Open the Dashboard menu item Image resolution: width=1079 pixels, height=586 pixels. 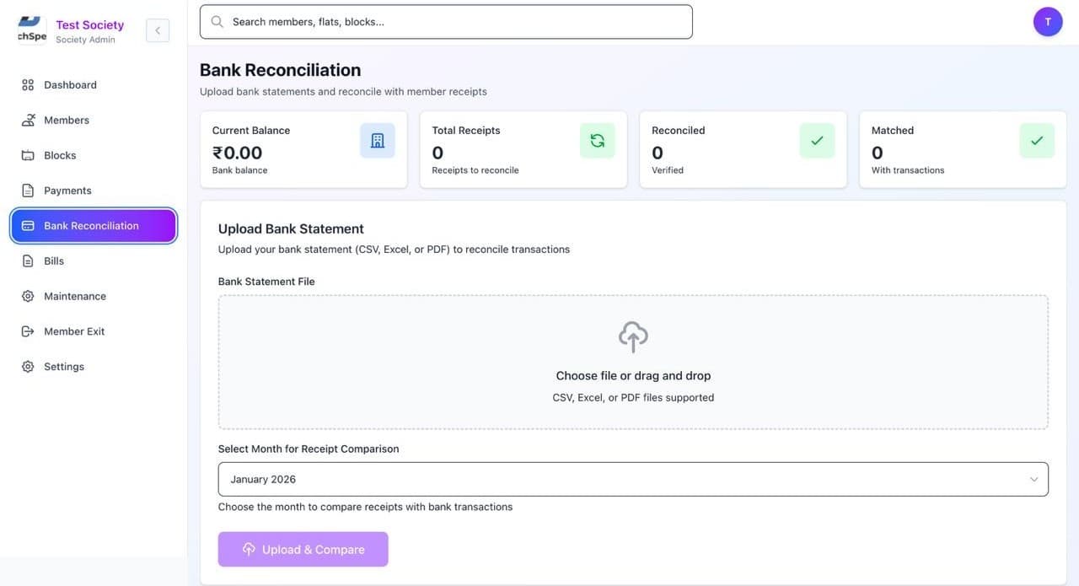(94, 85)
